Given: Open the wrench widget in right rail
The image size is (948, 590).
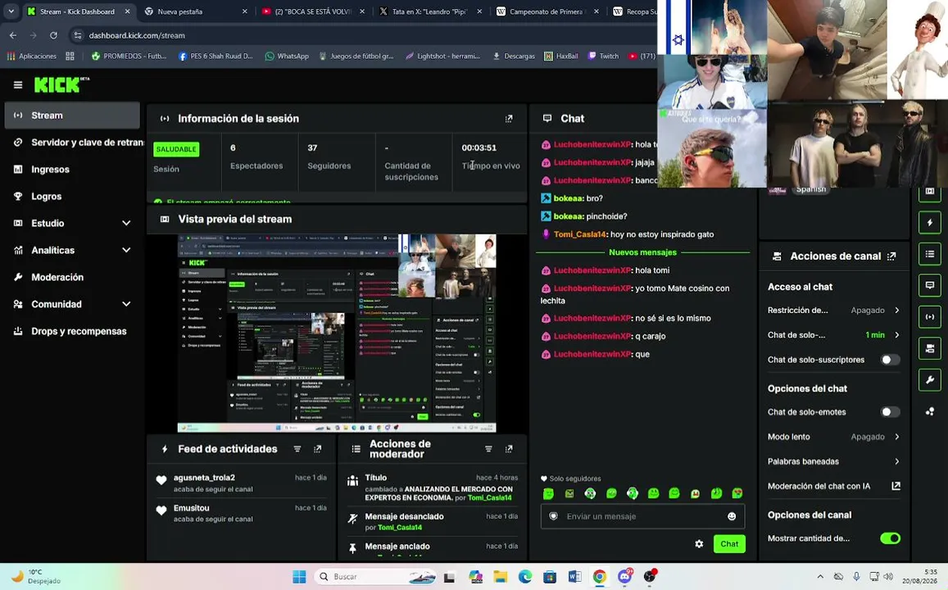Looking at the screenshot, I should pyautogui.click(x=930, y=379).
